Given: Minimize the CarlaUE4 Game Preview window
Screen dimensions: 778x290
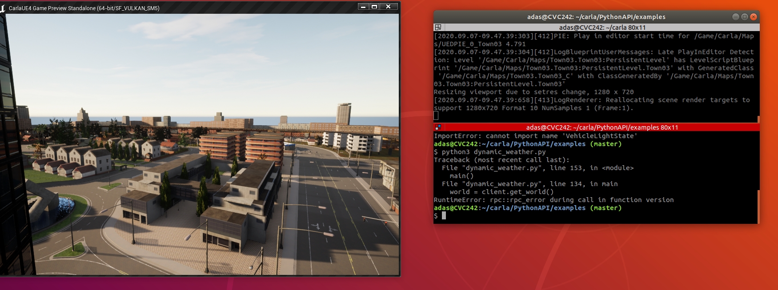Looking at the screenshot, I should (363, 7).
